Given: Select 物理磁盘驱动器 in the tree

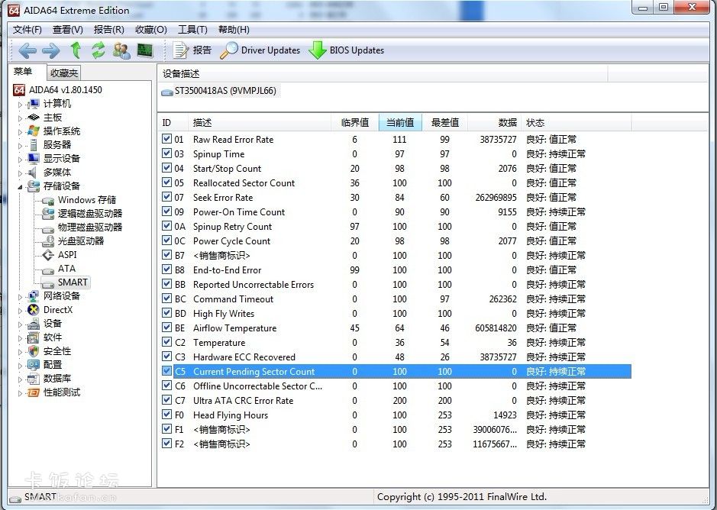Looking at the screenshot, I should [x=90, y=228].
